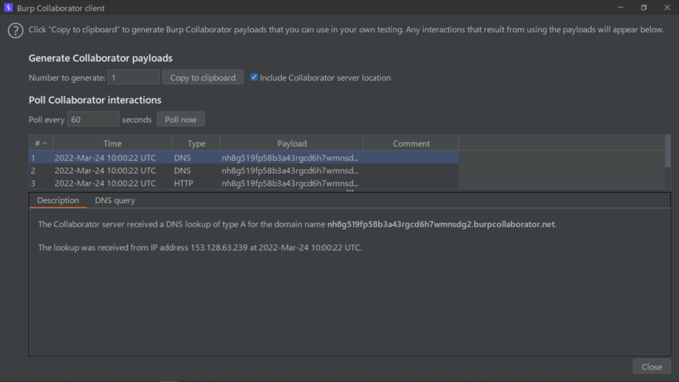
Task: Click the split pane drag handle dots
Action: (350, 191)
